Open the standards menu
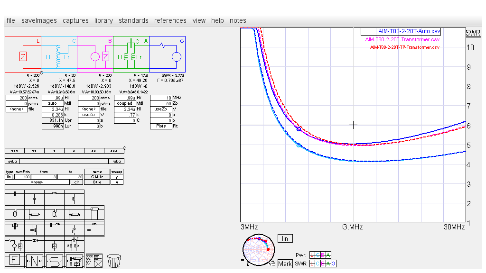 point(133,20)
